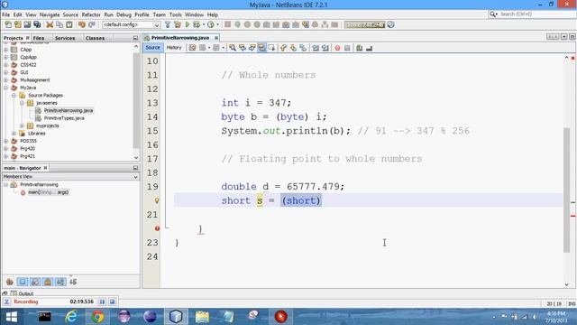The width and height of the screenshot is (577, 325).
Task: Select main method in Navigator
Action: point(48,192)
